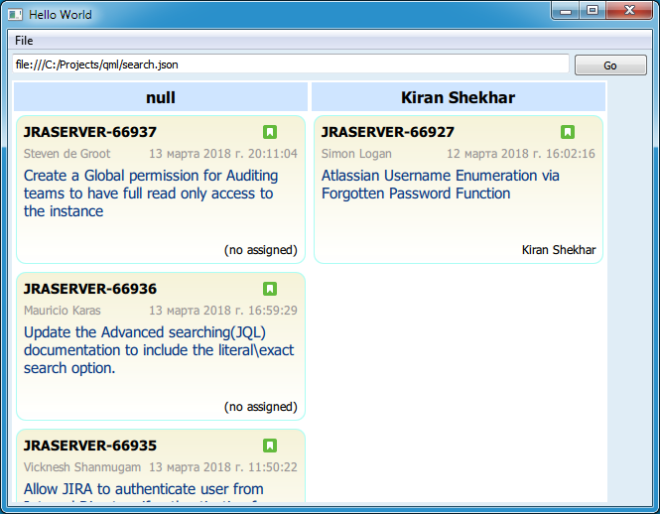Click the Hello World window title icon
This screenshot has height=514, width=660.
point(15,15)
